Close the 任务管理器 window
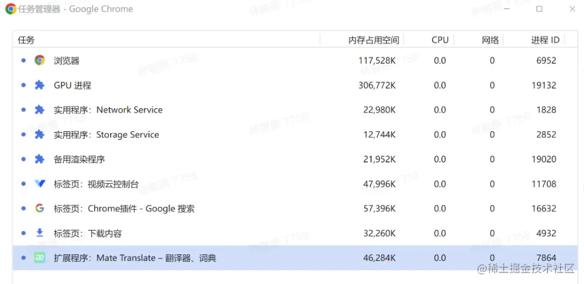Image resolution: width=584 pixels, height=284 pixels. tap(572, 9)
